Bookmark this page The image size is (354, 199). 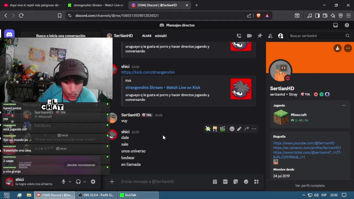pos(59,15)
